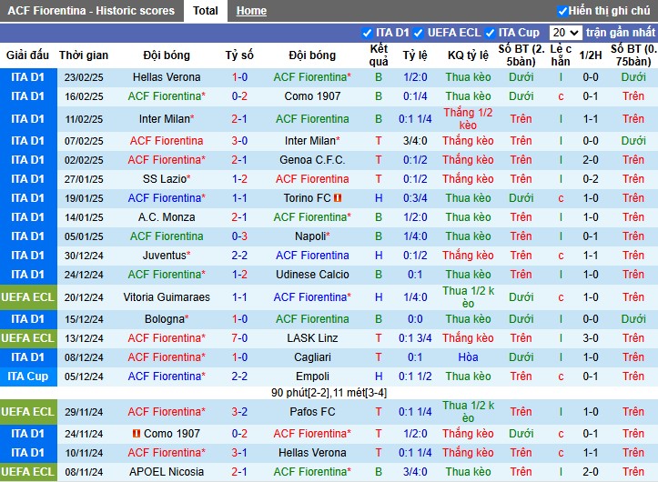
Task: Click Udinese Calcio team name
Action: pyautogui.click(x=312, y=275)
